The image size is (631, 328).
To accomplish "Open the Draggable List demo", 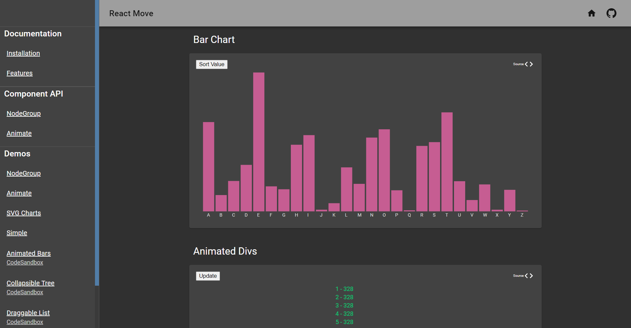I will pos(28,313).
